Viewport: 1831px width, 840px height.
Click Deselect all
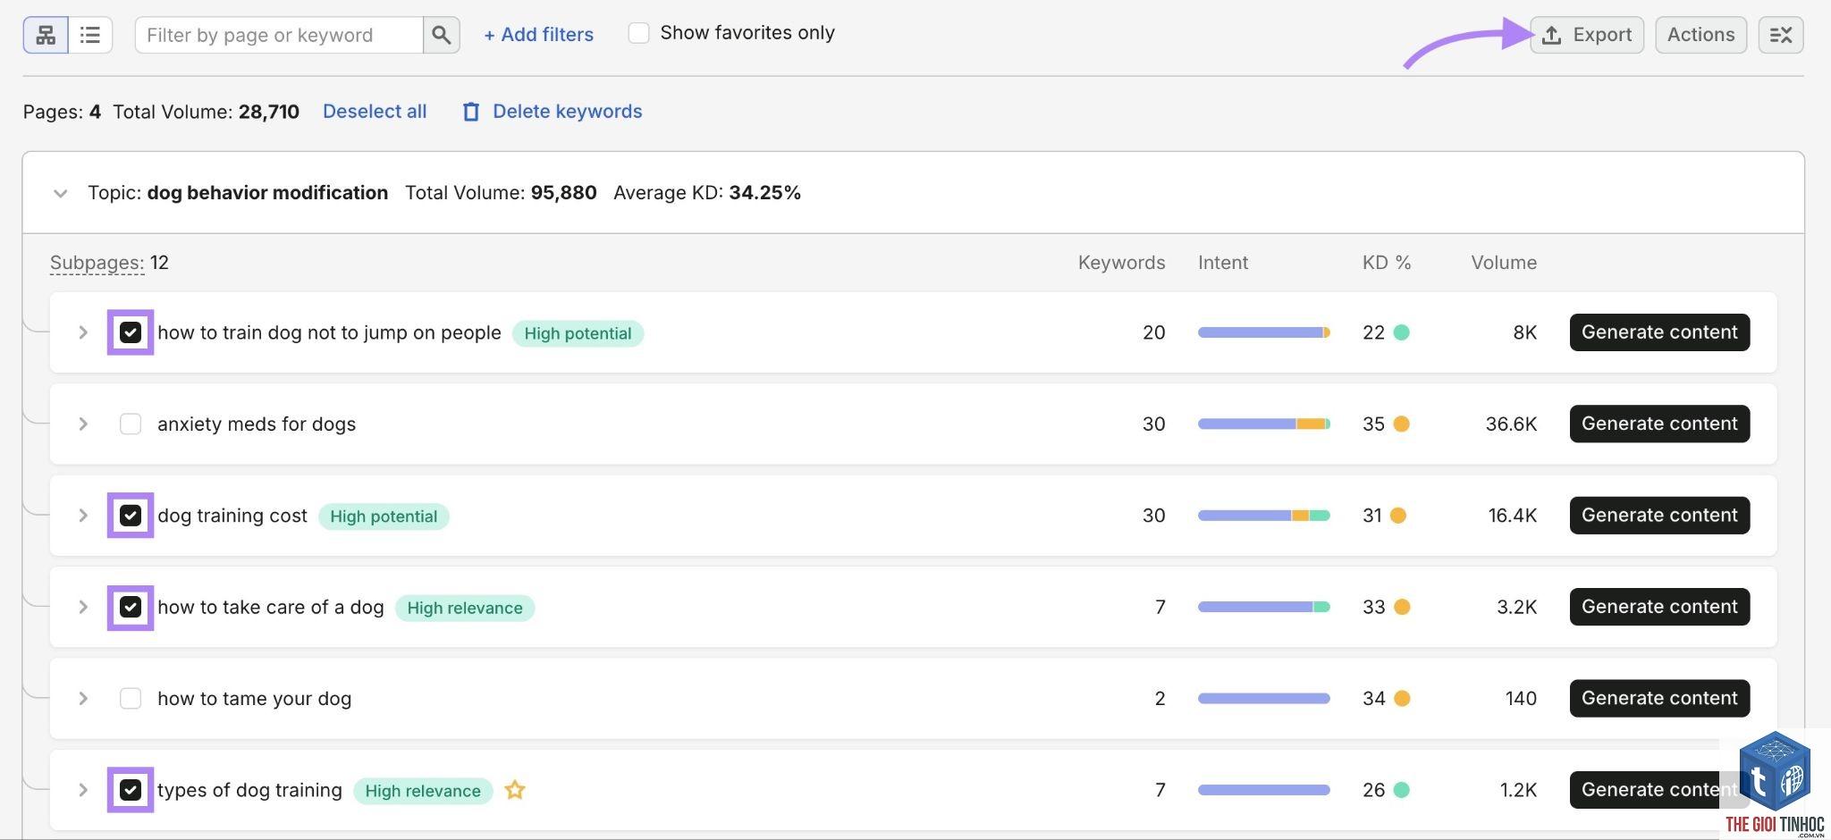point(375,112)
